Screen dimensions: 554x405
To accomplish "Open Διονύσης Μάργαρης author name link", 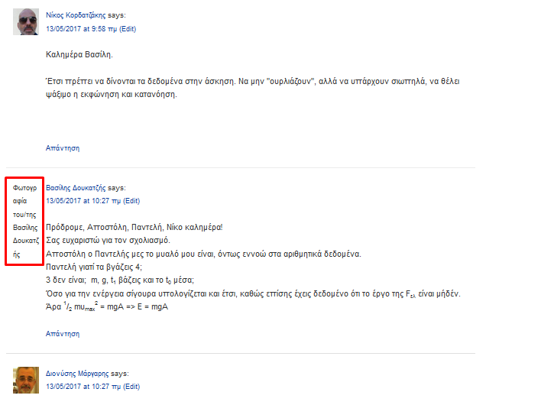I will click(77, 374).
